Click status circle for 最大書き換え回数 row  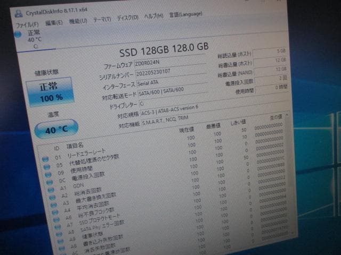click(54, 205)
